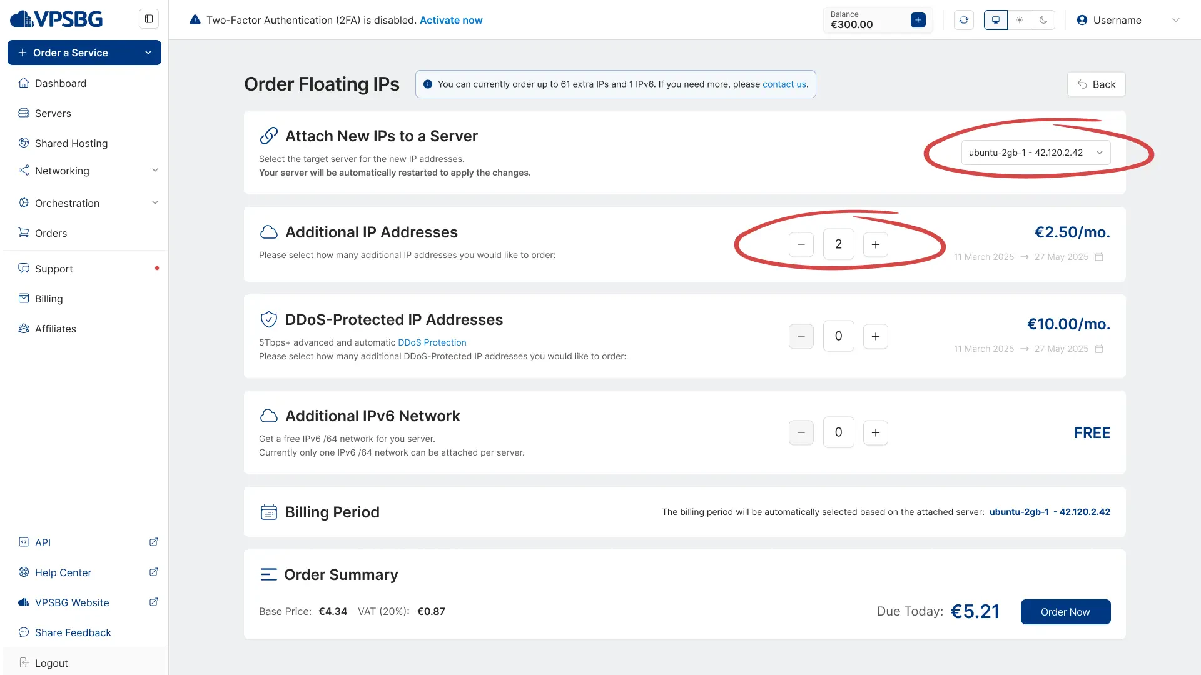The height and width of the screenshot is (675, 1201).
Task: Open Help Center external link icon
Action: tap(153, 572)
